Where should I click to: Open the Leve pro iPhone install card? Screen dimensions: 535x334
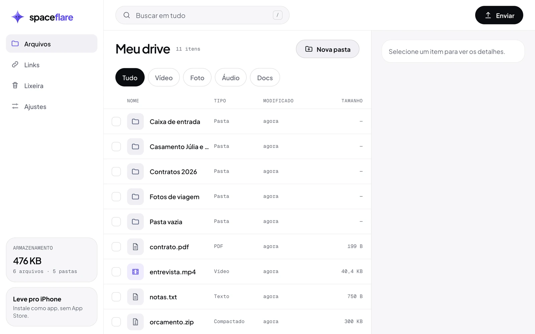pyautogui.click(x=51, y=307)
